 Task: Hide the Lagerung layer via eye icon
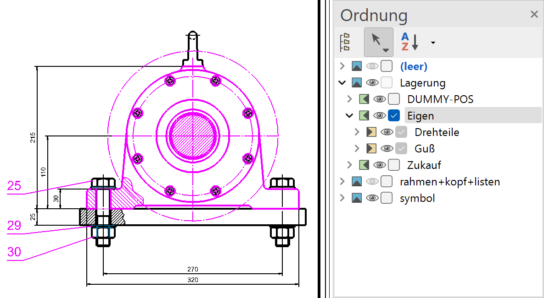click(372, 83)
